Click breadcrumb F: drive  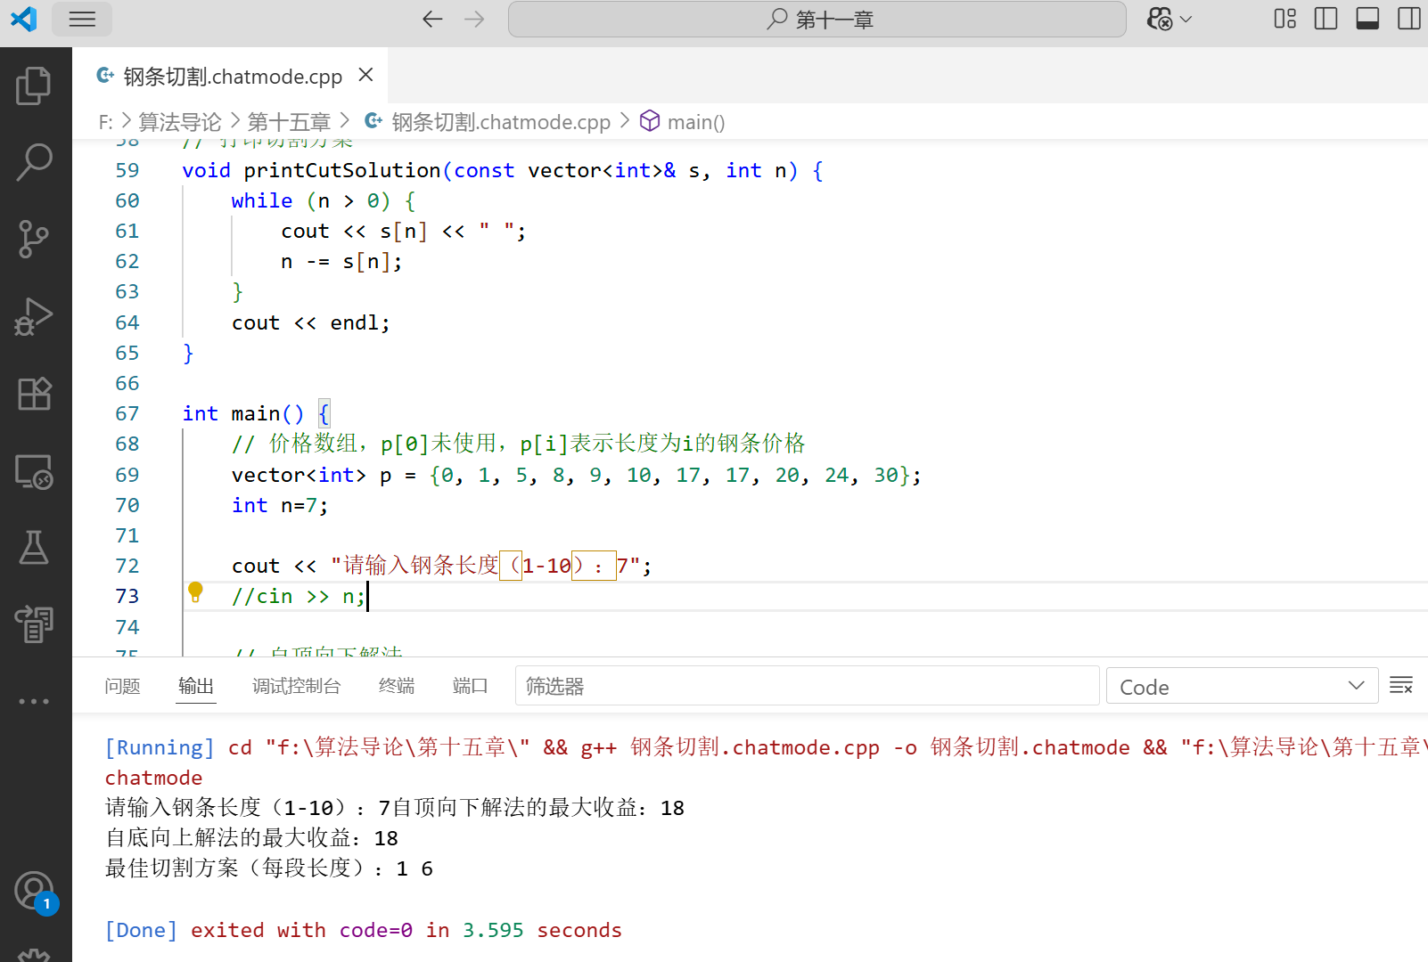click(x=105, y=122)
